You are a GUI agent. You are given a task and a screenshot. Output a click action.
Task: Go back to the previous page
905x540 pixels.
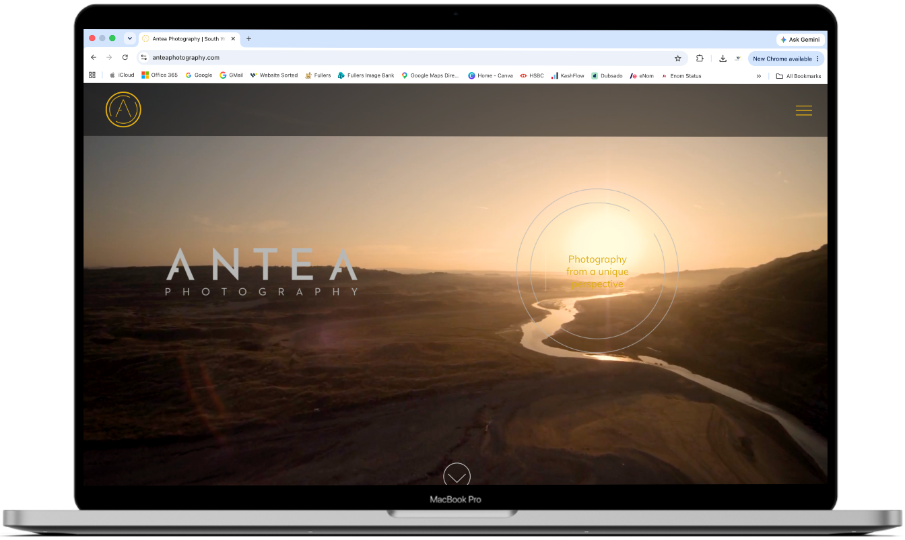point(94,58)
